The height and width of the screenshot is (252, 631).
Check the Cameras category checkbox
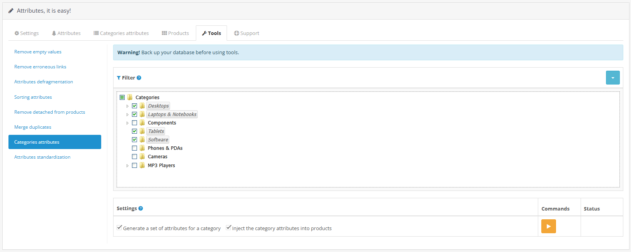click(134, 156)
